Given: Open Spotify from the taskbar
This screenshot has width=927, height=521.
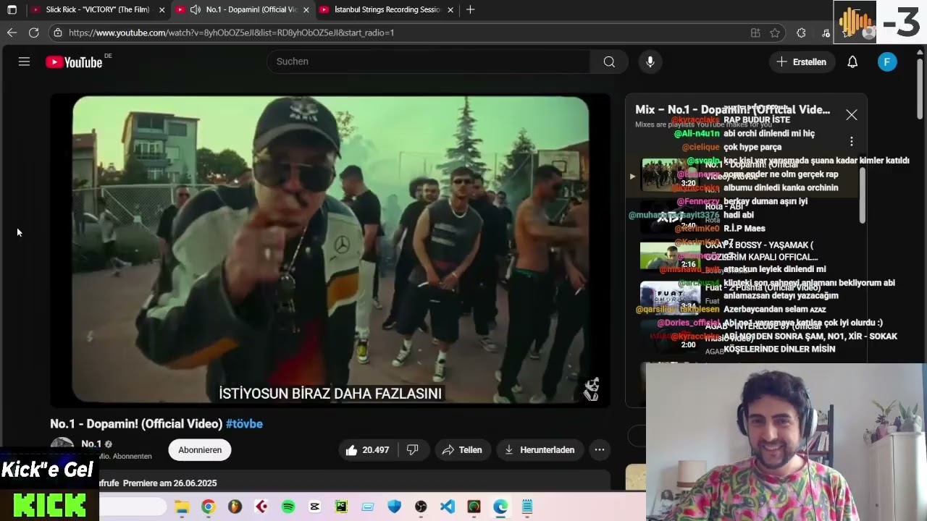Looking at the screenshot, I should (288, 507).
